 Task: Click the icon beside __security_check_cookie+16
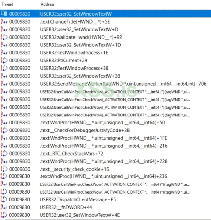pos(4,169)
